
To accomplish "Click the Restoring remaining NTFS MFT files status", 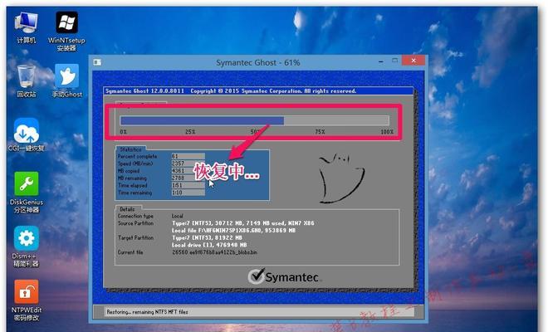I will click(147, 312).
